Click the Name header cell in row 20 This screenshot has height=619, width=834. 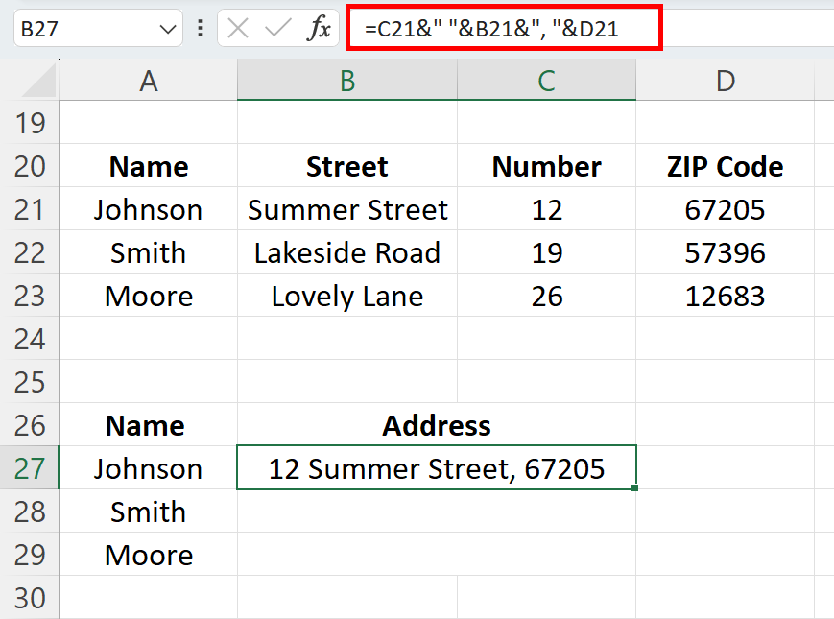(149, 166)
